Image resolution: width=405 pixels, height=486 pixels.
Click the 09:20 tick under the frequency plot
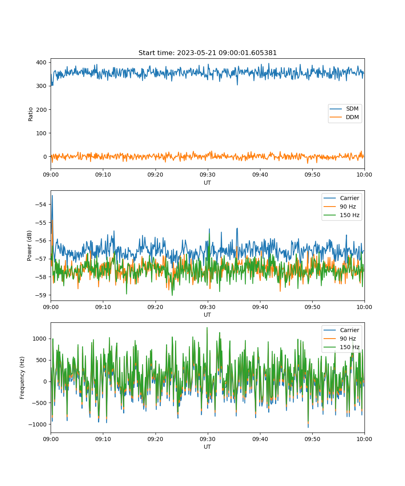[x=155, y=439]
